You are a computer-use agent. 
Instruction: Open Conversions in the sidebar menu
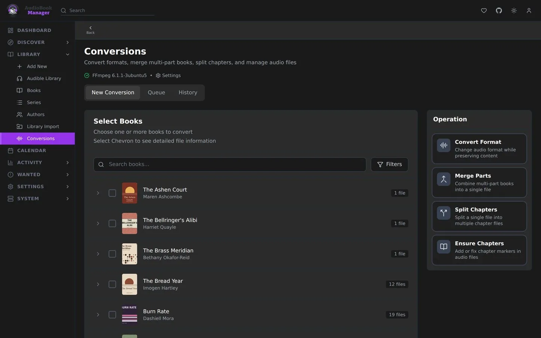[37, 139]
